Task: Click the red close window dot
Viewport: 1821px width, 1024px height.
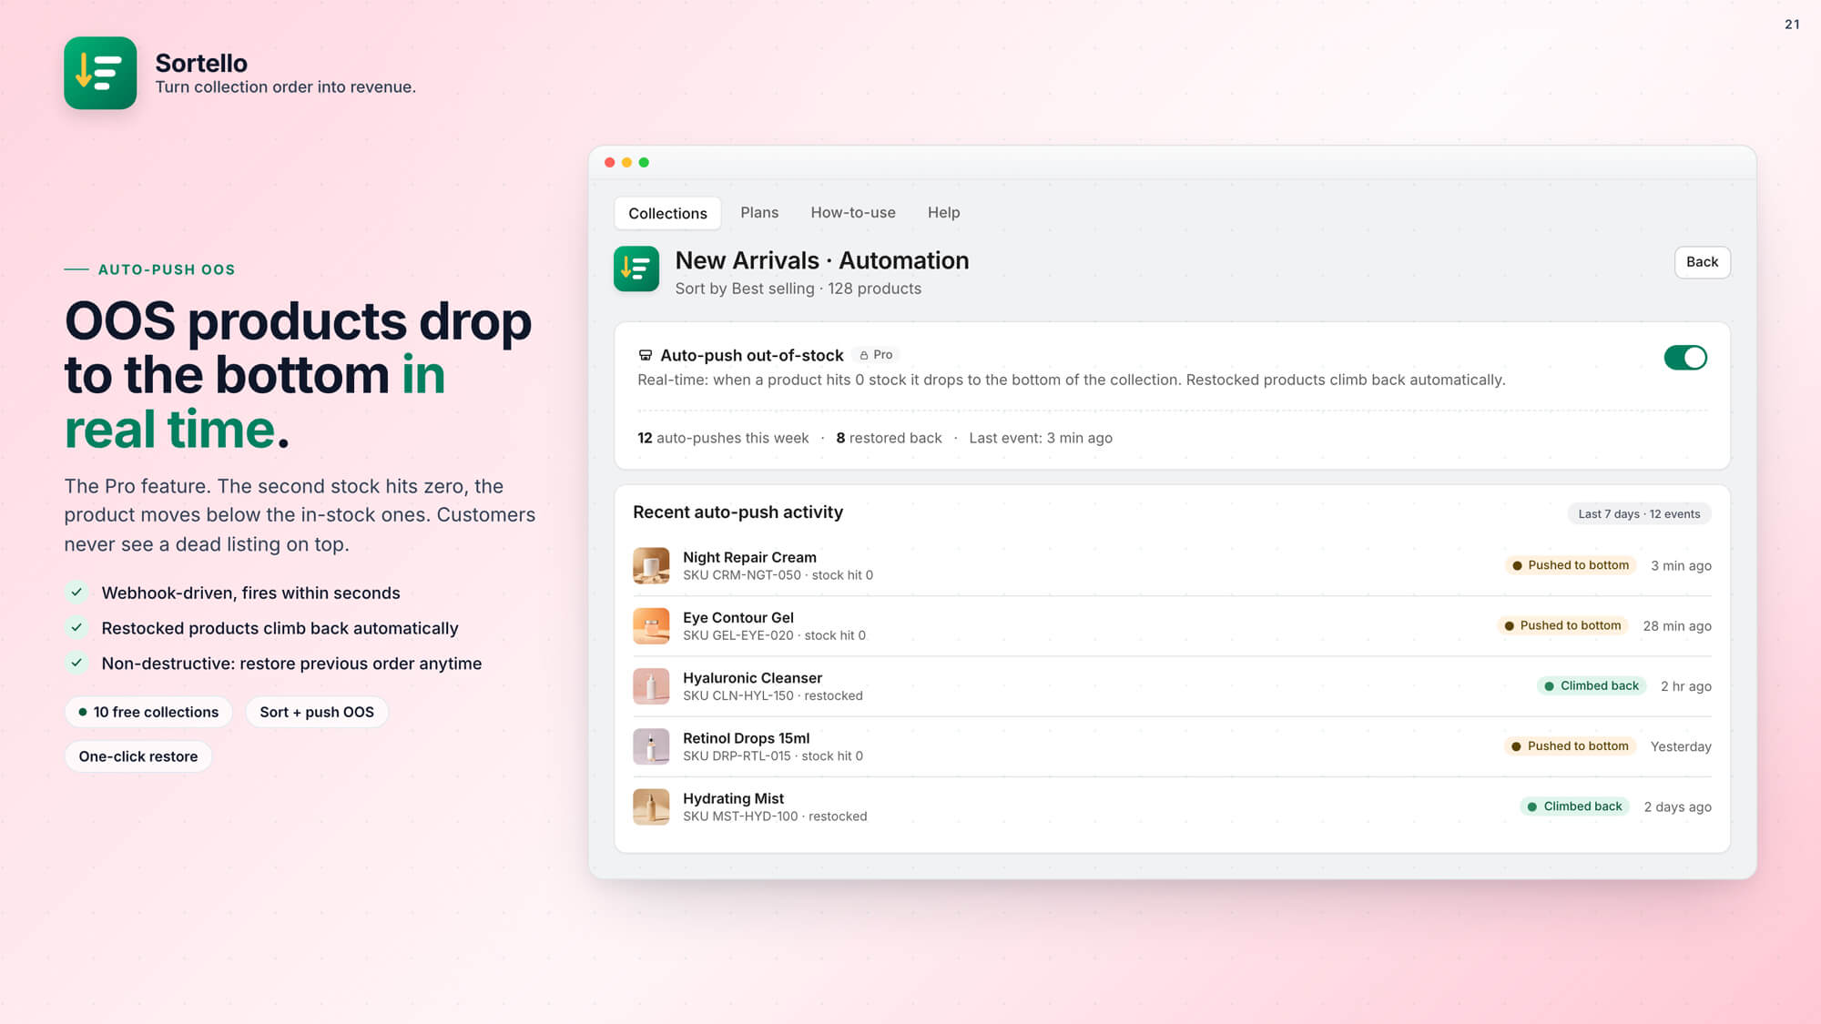Action: point(610,162)
